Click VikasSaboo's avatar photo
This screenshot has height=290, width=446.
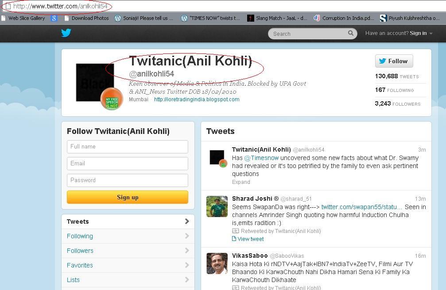(x=217, y=263)
